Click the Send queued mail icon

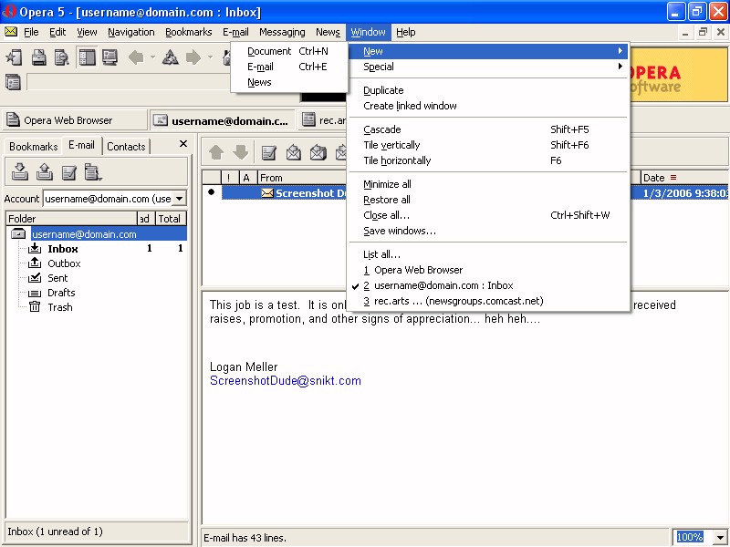(x=44, y=171)
